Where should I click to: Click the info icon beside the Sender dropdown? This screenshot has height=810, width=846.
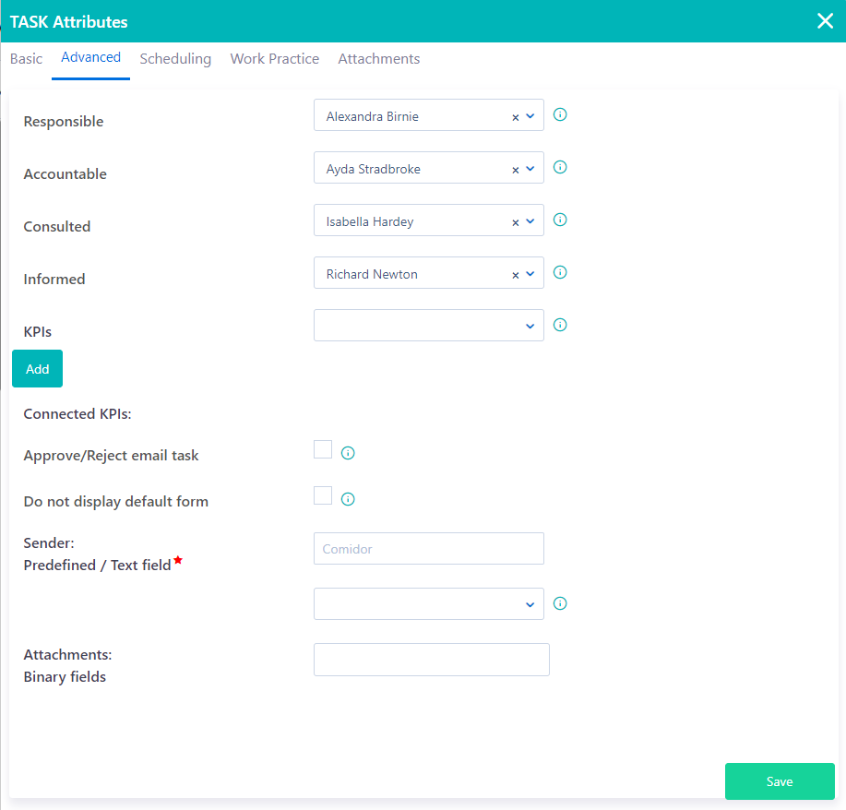point(559,602)
